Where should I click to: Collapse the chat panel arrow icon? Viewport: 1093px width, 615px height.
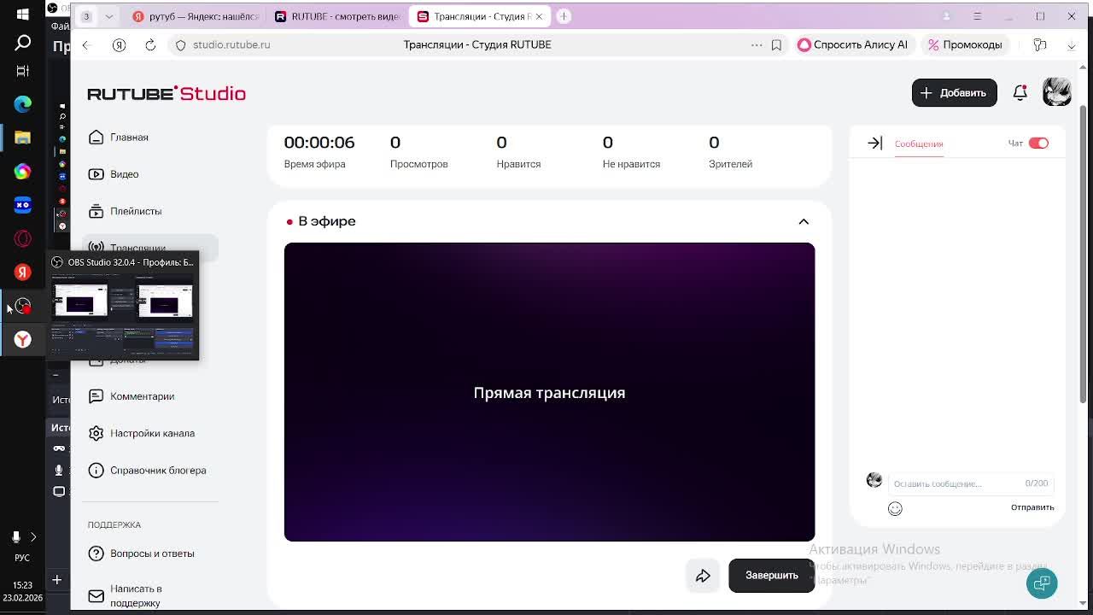[x=874, y=143]
